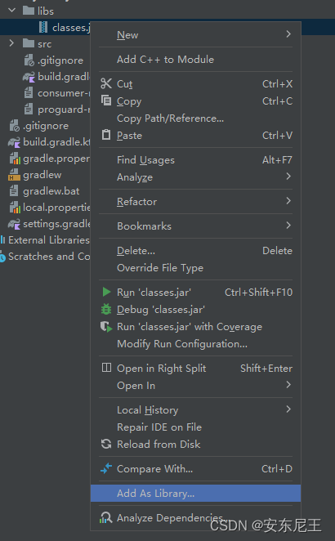335x541 pixels.
Task: Click the proguard rules file icon
Action: pos(29,109)
